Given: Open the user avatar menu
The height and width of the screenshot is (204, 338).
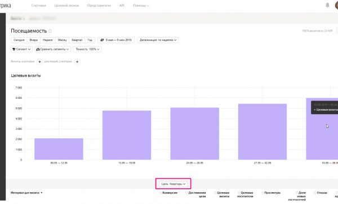Looking at the screenshot, I should [336, 5].
